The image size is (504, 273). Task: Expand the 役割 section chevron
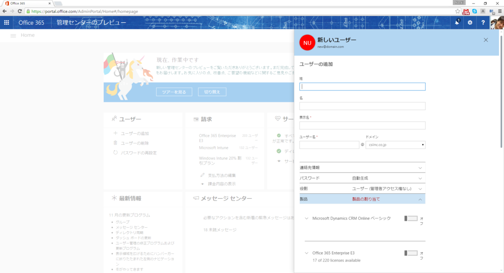(x=420, y=189)
